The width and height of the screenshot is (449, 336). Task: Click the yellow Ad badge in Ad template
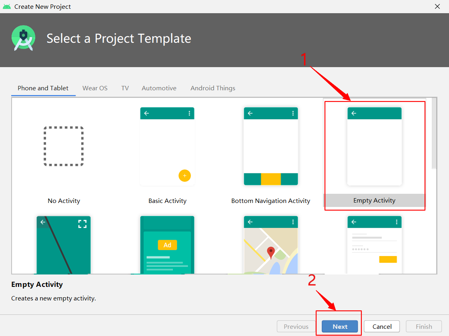(x=167, y=245)
